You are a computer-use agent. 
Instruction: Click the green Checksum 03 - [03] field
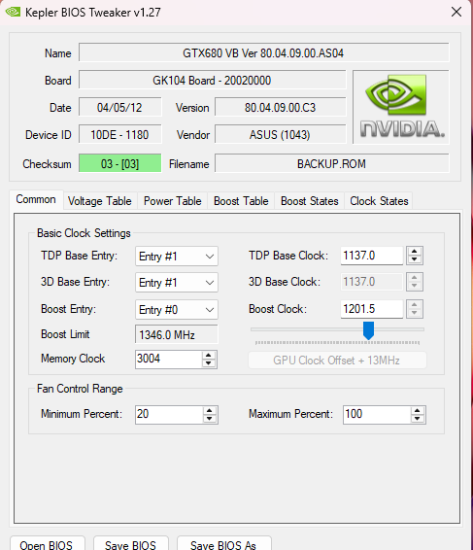pyautogui.click(x=119, y=163)
